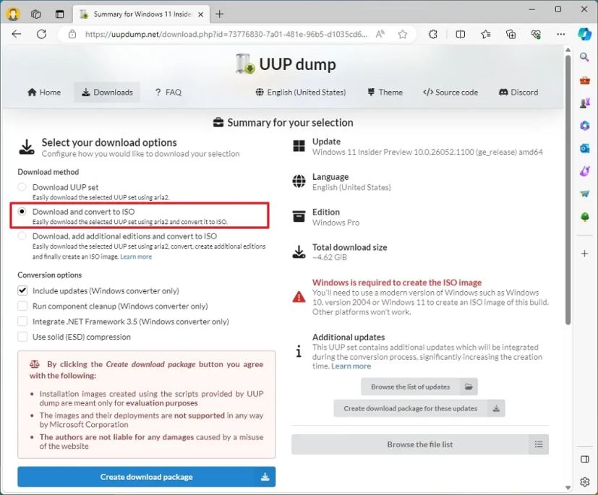Open sidebar paper plane Drop icon
The height and width of the screenshot is (495, 598).
click(x=585, y=194)
